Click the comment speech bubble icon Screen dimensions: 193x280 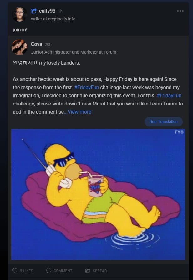[x=49, y=271]
